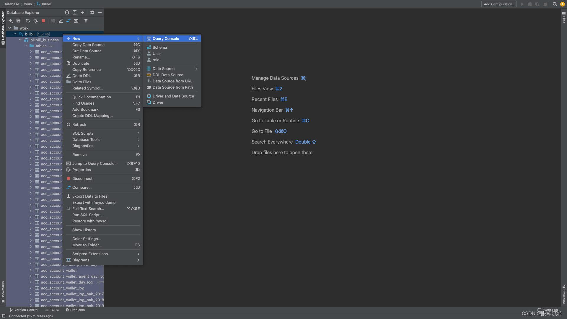This screenshot has height=319, width=567.
Task: Select Query Console in New submenu
Action: [x=172, y=38]
